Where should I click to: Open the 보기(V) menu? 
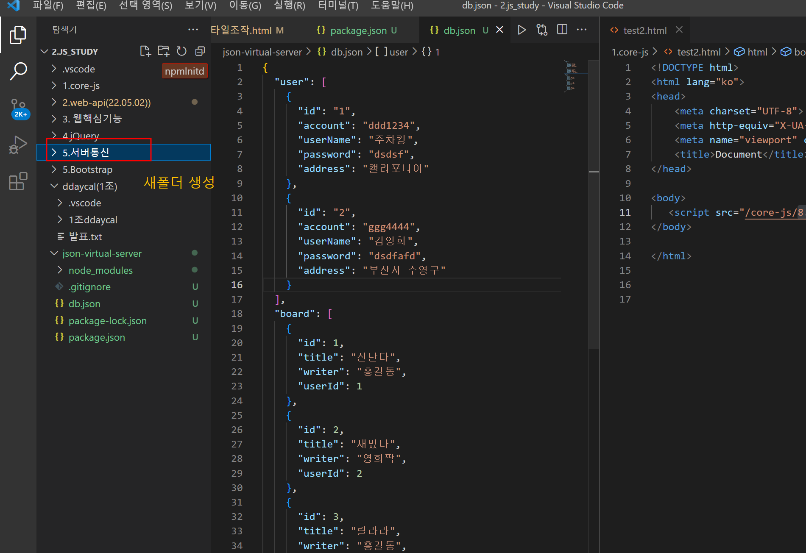tap(201, 6)
